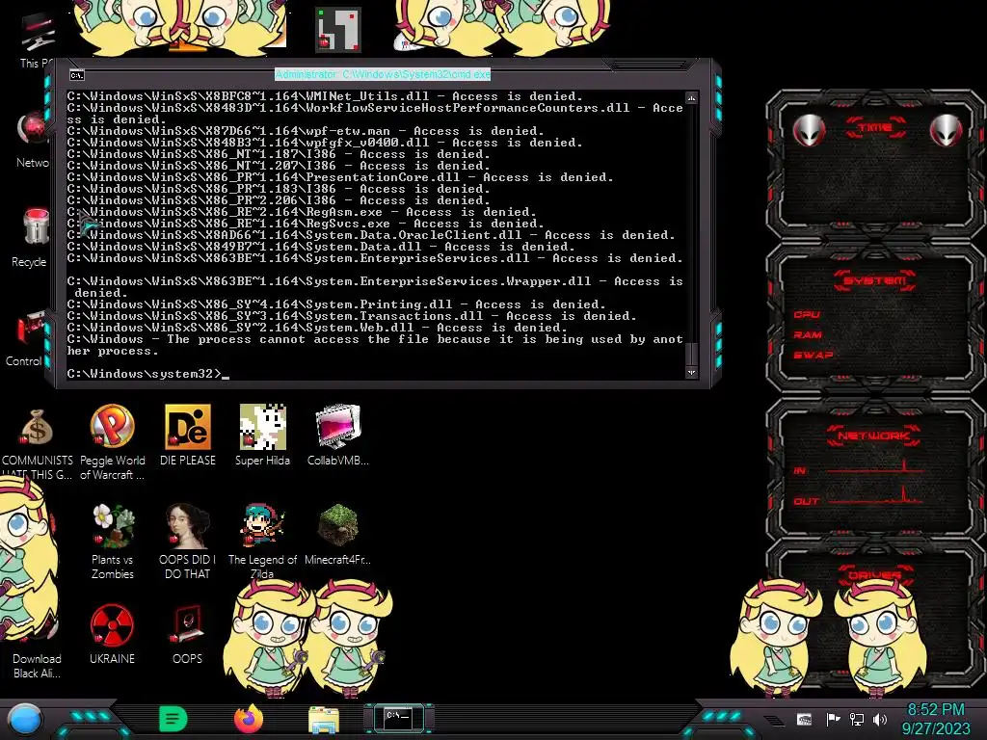Open File Explorer from the taskbar
Viewport: 987px width, 740px height.
(x=324, y=719)
